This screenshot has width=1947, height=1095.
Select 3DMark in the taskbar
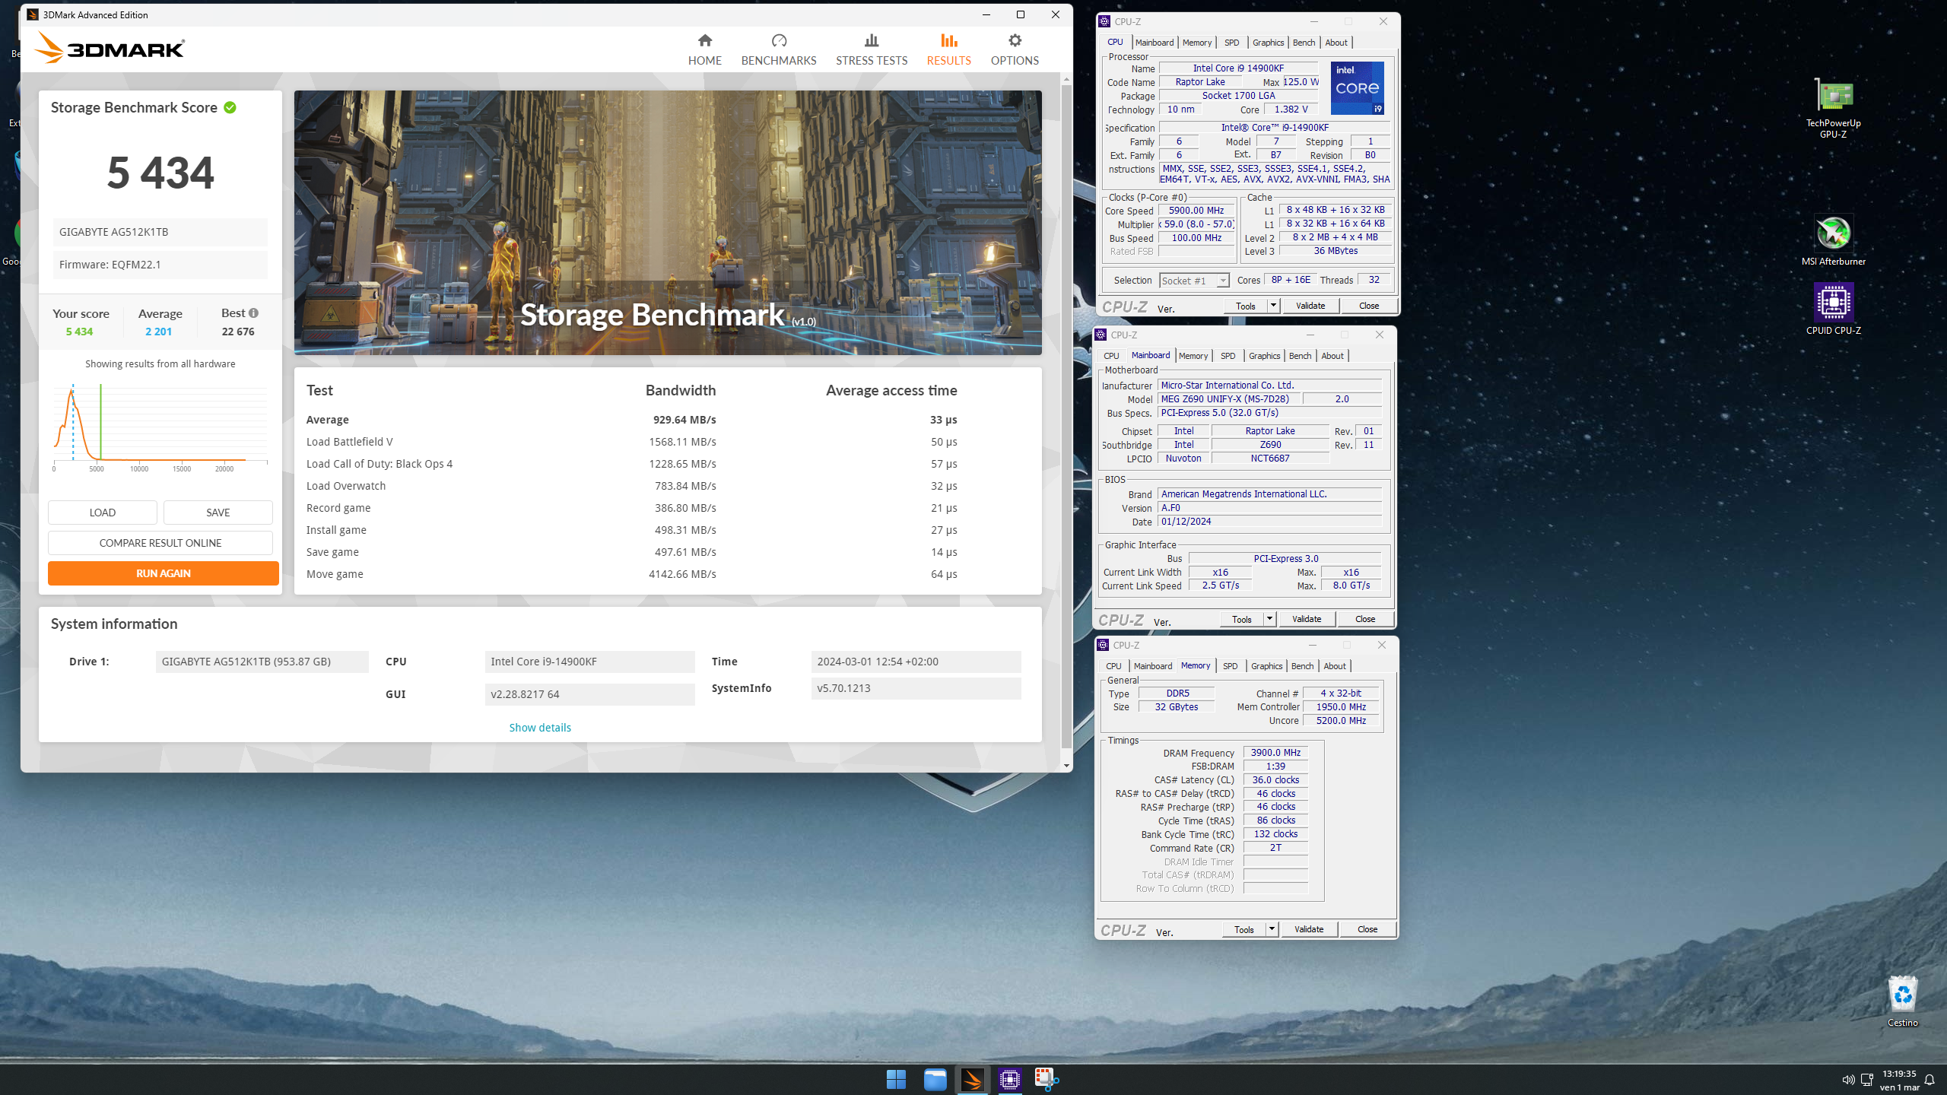tap(972, 1079)
